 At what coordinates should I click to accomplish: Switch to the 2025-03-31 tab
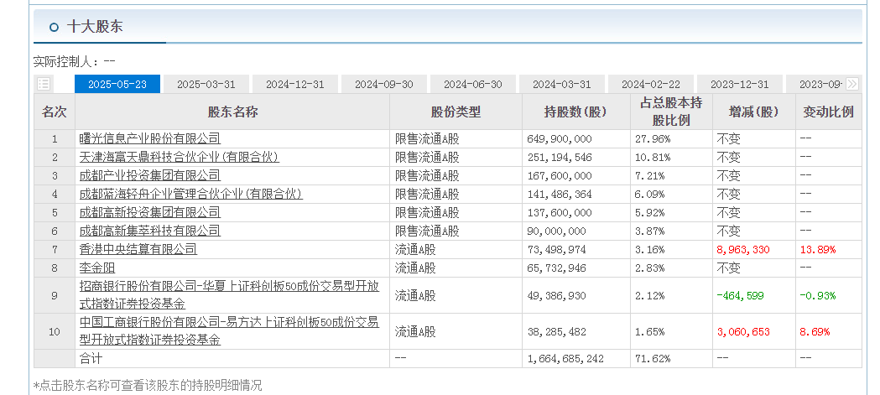pyautogui.click(x=206, y=84)
